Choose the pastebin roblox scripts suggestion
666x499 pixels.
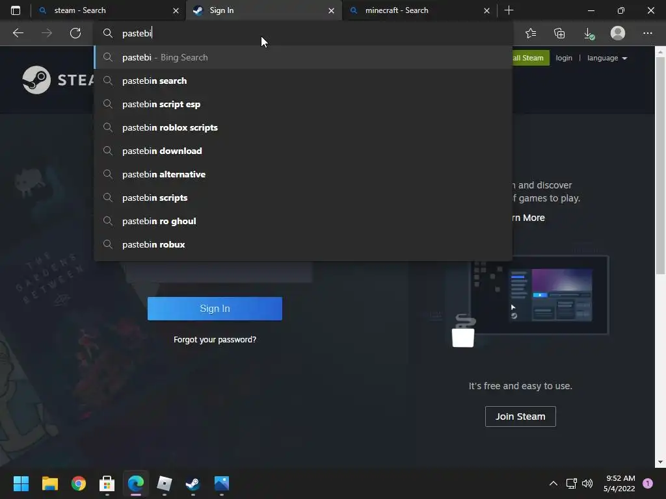[303, 127]
